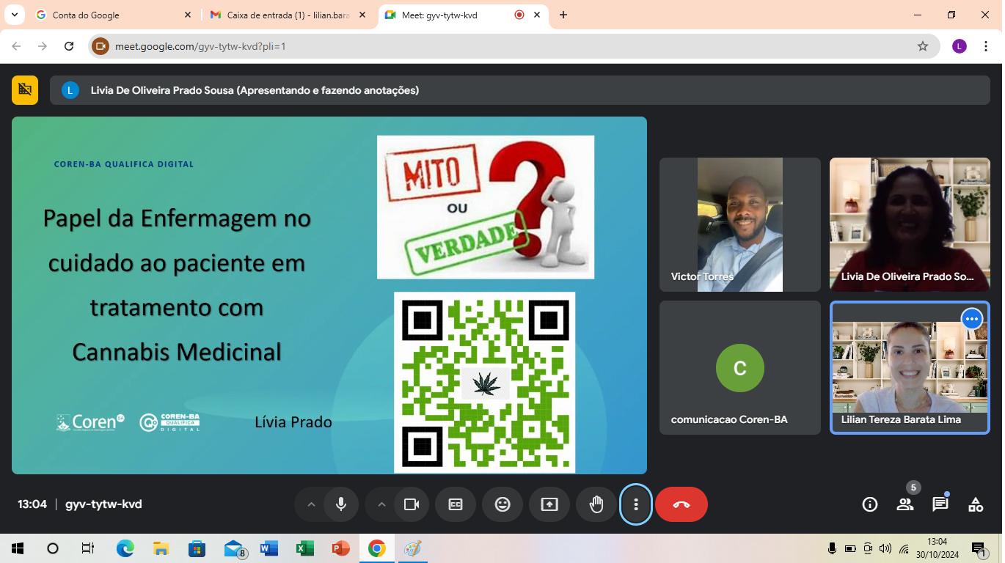Click the presenter name banner text
The image size is (1005, 563).
[255, 90]
